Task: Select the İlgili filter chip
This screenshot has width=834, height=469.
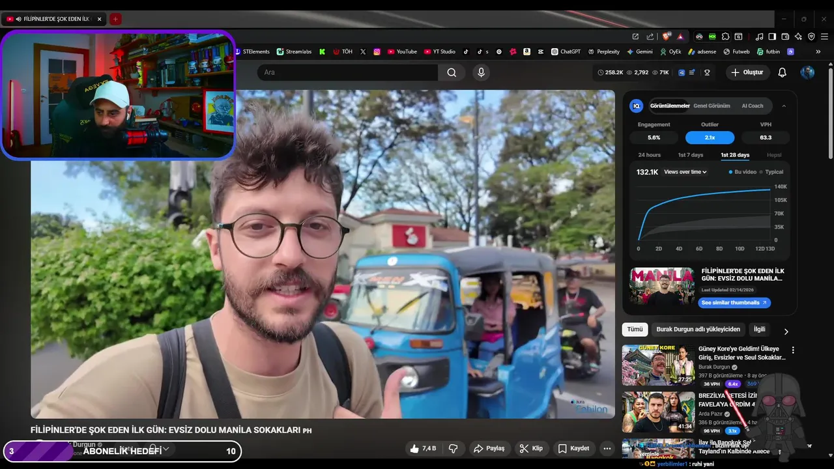Action: coord(760,330)
